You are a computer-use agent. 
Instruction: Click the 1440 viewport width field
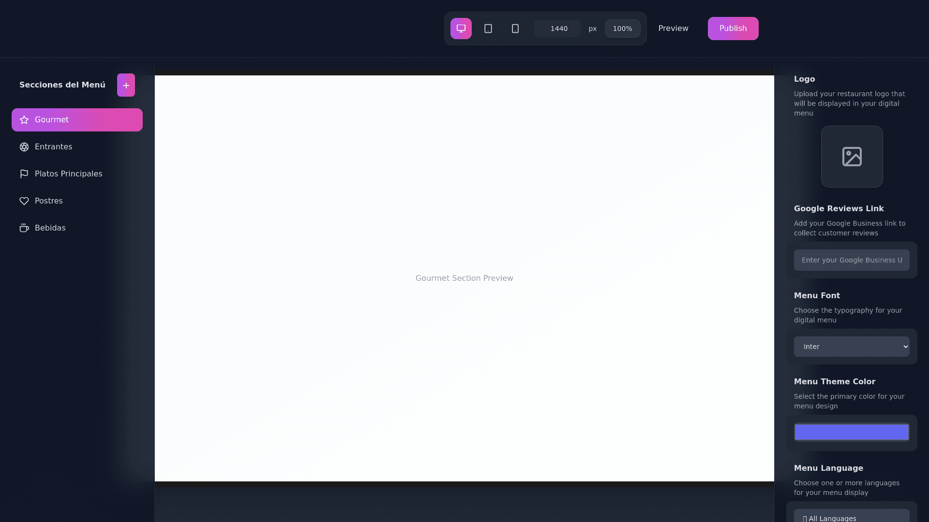tap(558, 29)
